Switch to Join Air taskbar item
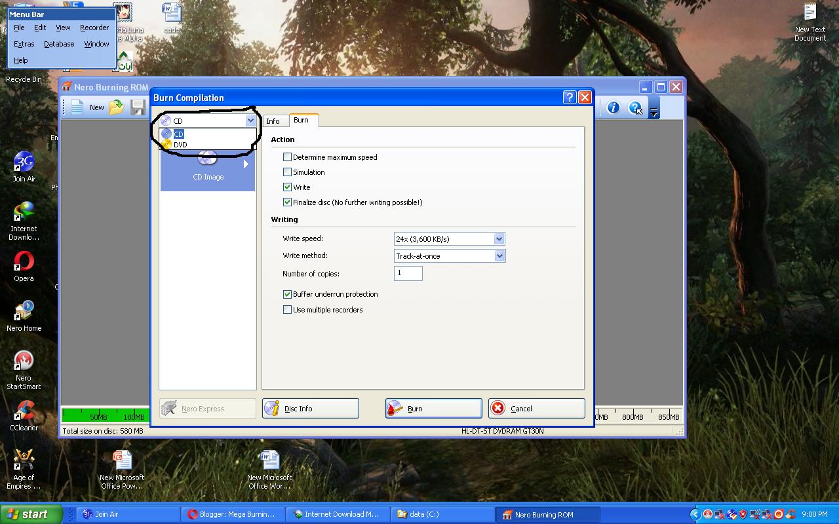Viewport: 839px width, 524px height. tap(129, 514)
